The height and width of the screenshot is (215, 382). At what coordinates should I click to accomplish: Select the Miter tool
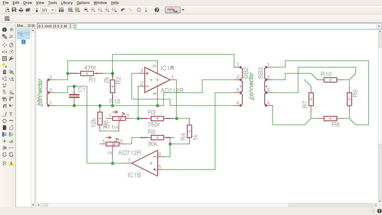click(11, 99)
